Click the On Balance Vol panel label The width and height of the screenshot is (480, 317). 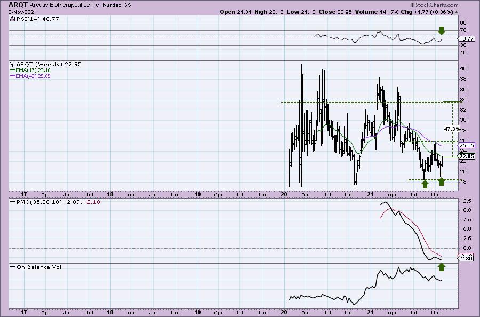tap(39, 267)
